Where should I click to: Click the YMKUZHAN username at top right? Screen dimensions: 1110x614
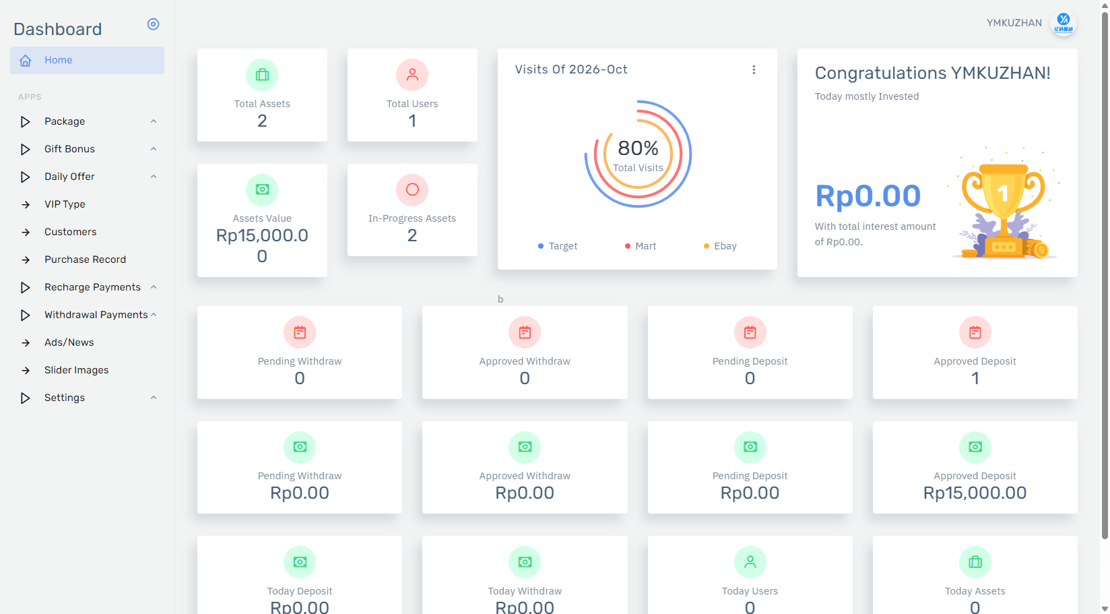[1014, 23]
